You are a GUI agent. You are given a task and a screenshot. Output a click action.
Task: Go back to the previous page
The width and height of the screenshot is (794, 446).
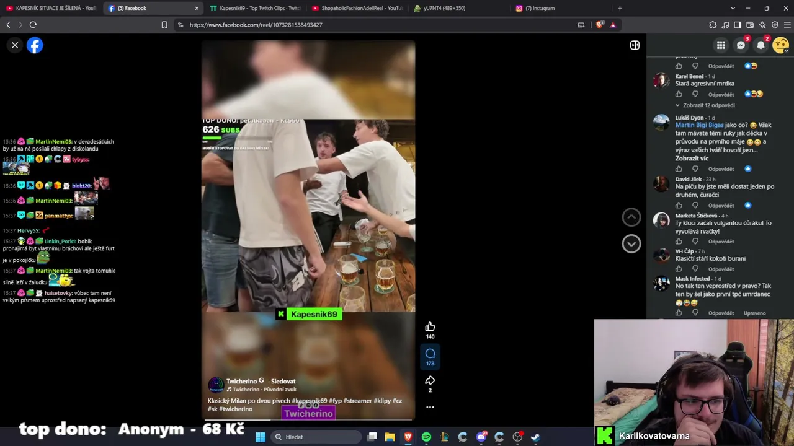pos(8,25)
